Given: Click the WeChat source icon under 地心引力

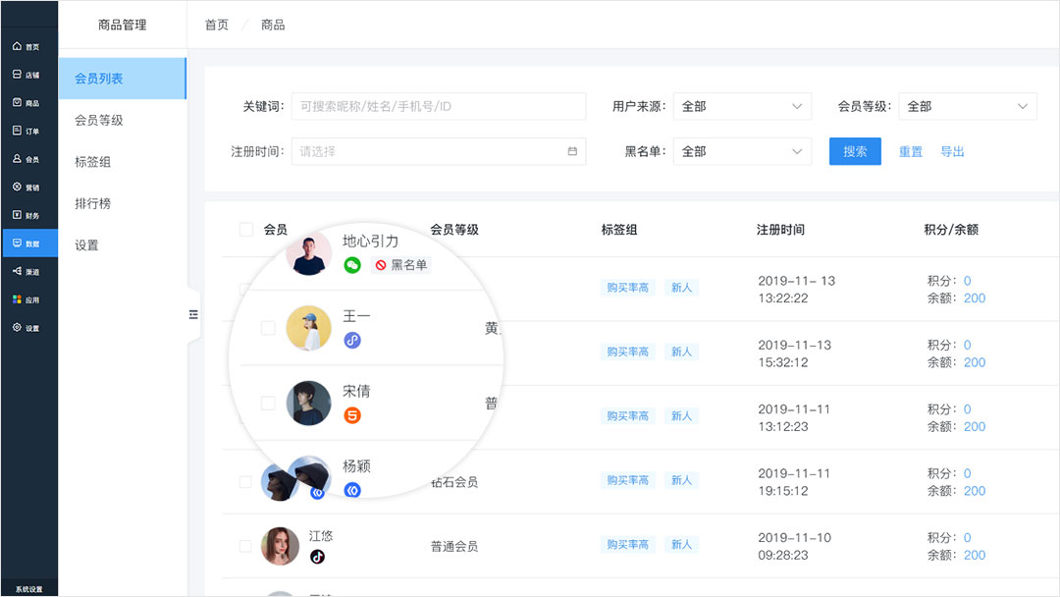Looking at the screenshot, I should click(352, 265).
